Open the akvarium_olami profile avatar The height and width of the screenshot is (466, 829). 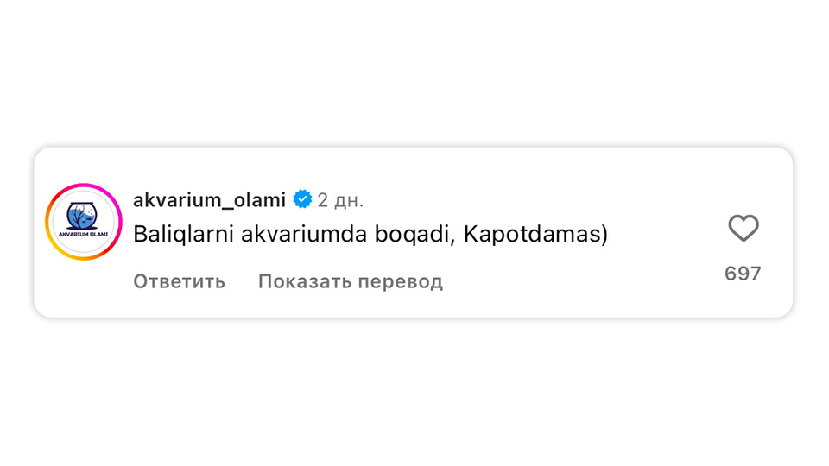(x=84, y=223)
